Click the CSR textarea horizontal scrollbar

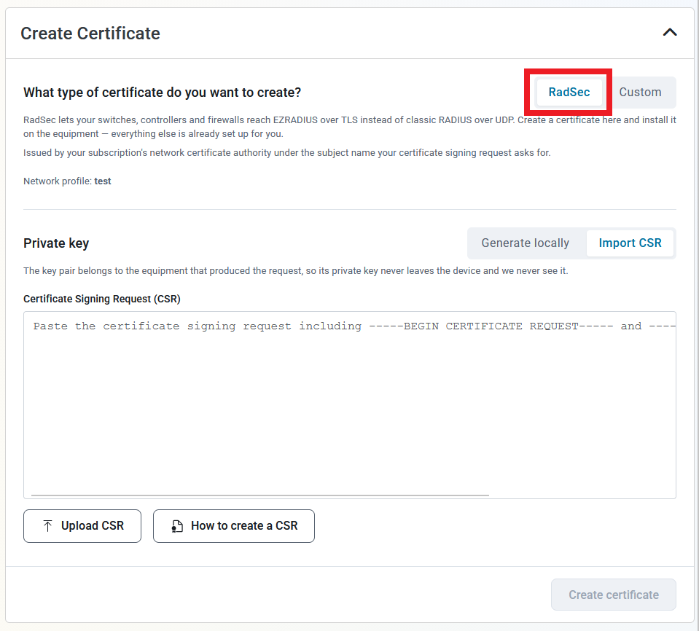click(x=260, y=495)
